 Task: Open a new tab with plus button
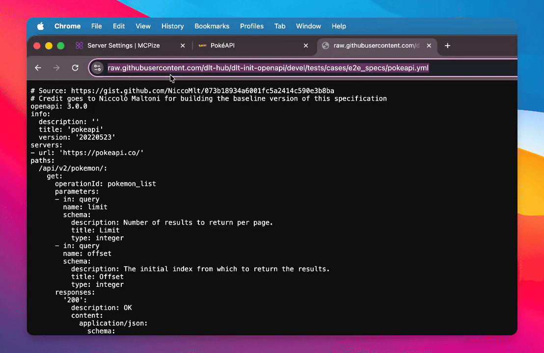click(x=447, y=46)
